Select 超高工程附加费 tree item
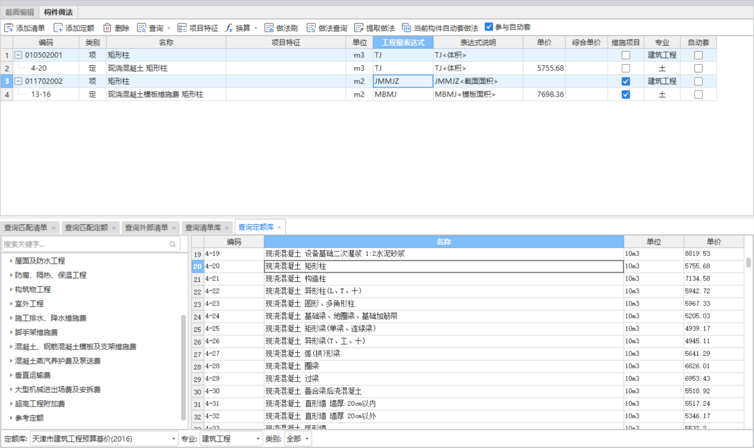This screenshot has width=754, height=448. 40,404
